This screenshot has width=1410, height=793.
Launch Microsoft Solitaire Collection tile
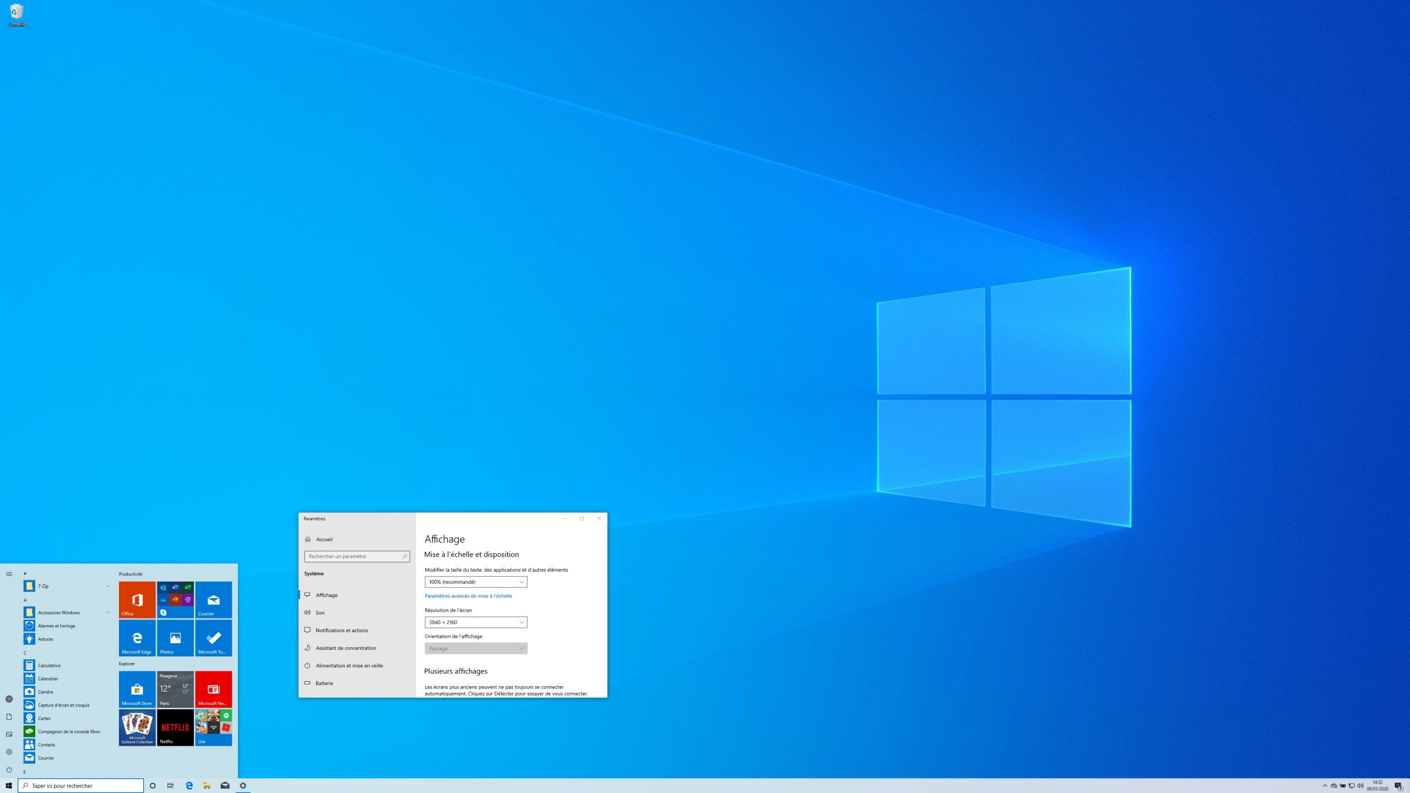(x=137, y=727)
